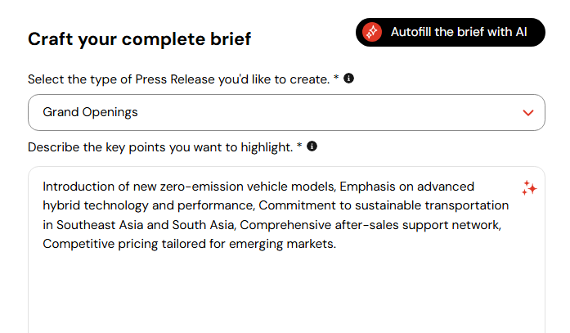Open the Grand Openings press release dropdown
Viewport: 570px width, 333px height.
point(286,112)
